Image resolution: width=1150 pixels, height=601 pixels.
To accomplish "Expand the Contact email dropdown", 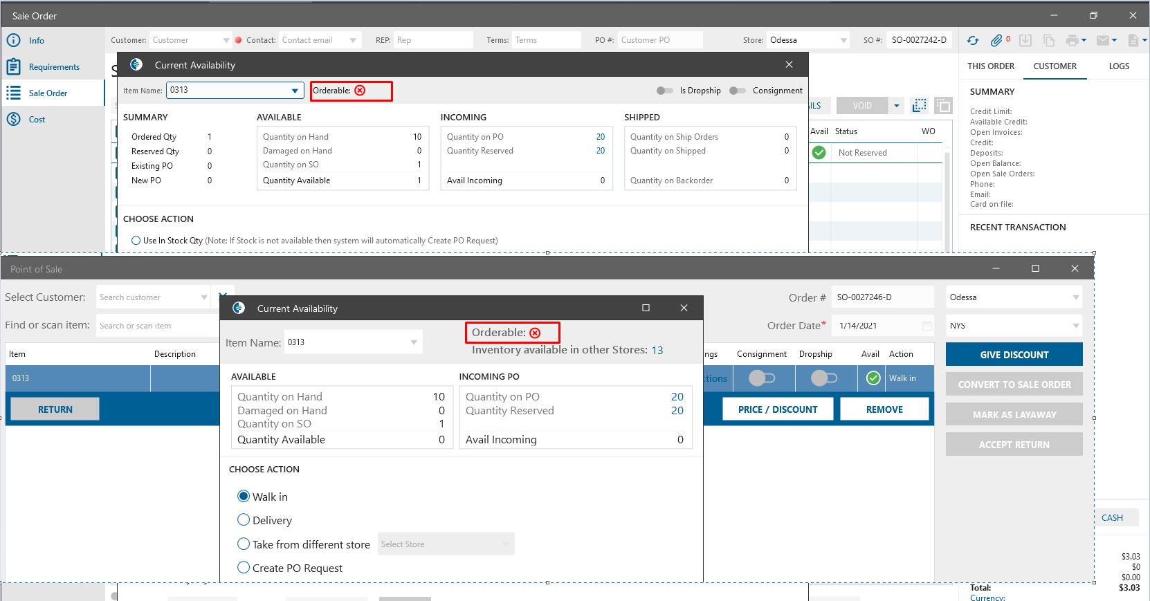I will pos(353,40).
